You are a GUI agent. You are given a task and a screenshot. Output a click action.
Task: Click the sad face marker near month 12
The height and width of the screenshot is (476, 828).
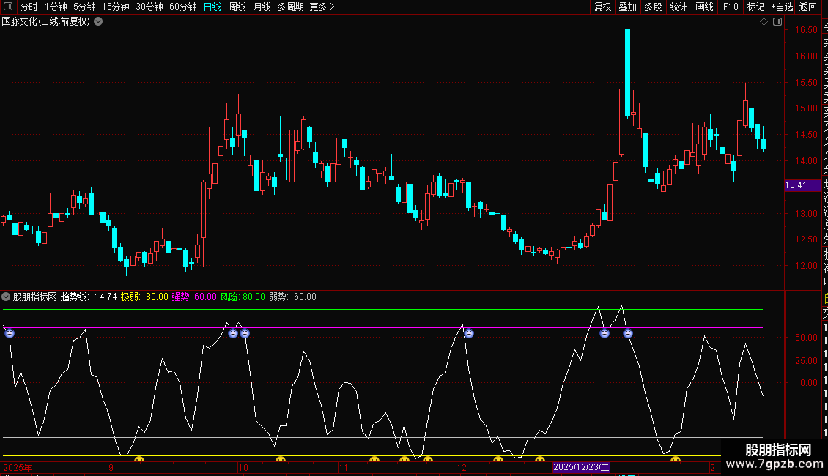(x=469, y=333)
